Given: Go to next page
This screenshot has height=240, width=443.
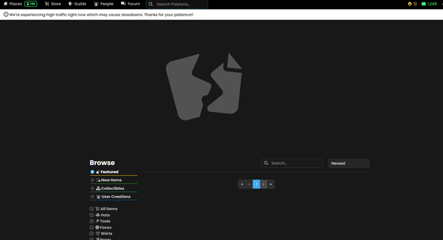Looking at the screenshot, I should (263, 184).
